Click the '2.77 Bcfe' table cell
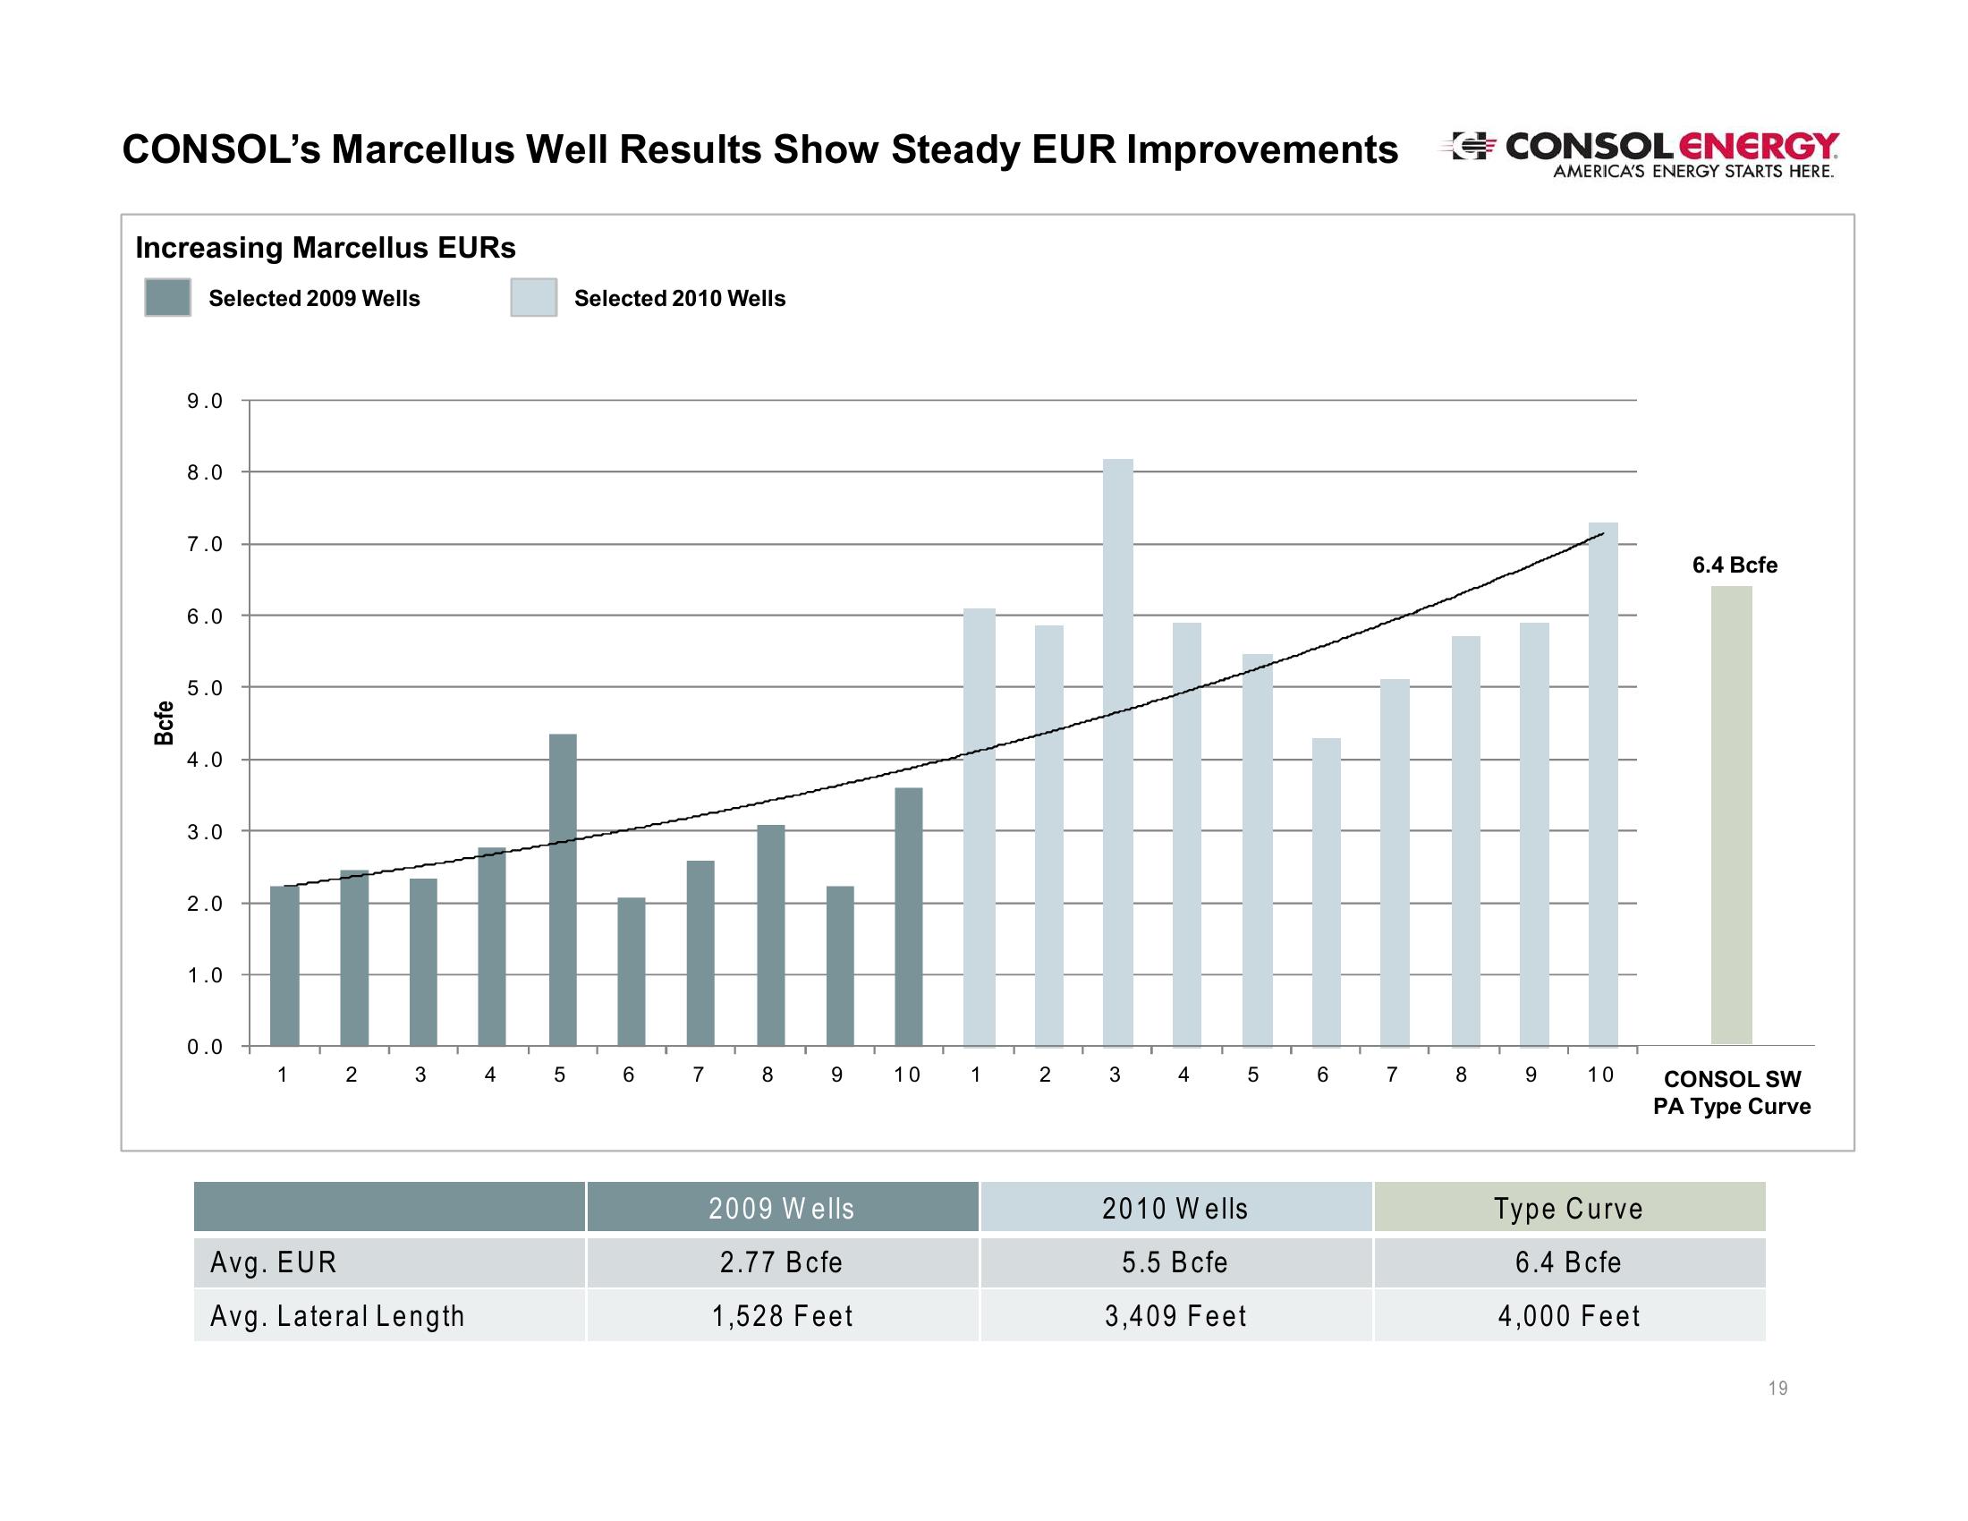The image size is (1968, 1521). click(781, 1262)
